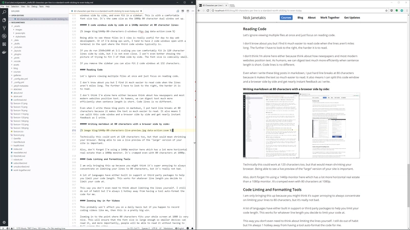Select the 80 Characters per Line browser tab
This screenshot has height=230, width=410.
point(213,5)
